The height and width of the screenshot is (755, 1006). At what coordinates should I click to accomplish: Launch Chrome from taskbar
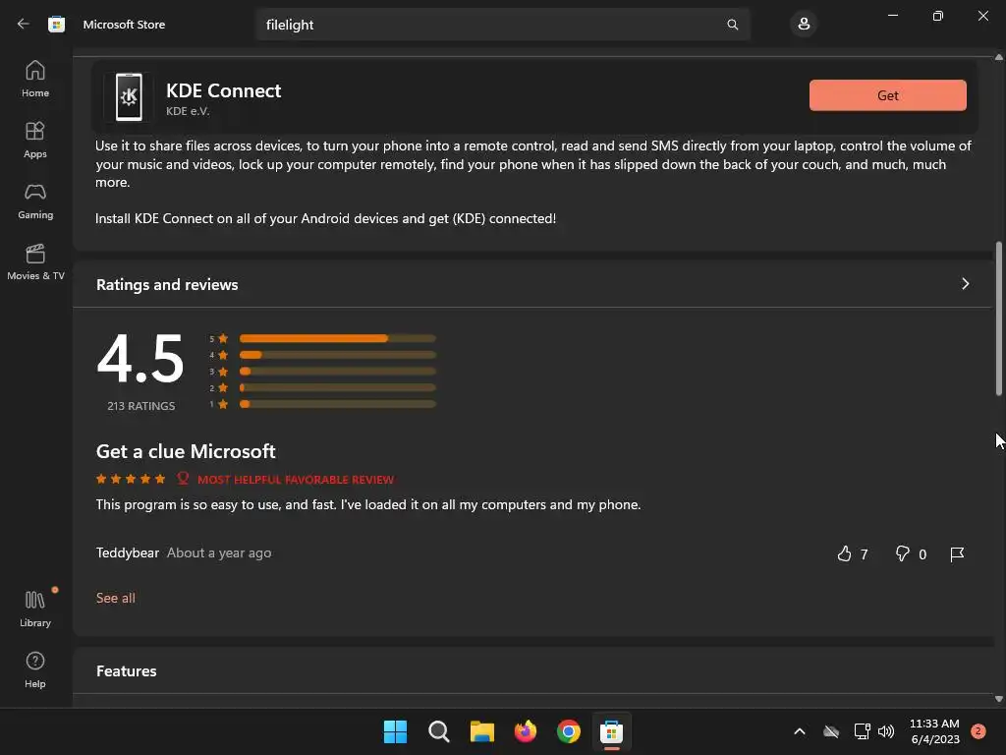tap(569, 731)
